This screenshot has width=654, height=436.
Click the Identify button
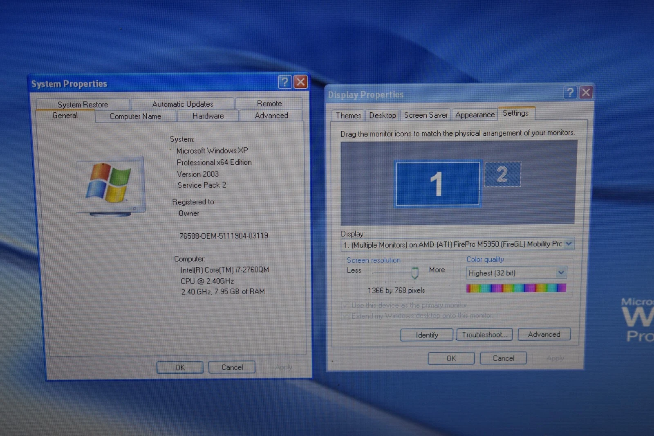pyautogui.click(x=427, y=335)
